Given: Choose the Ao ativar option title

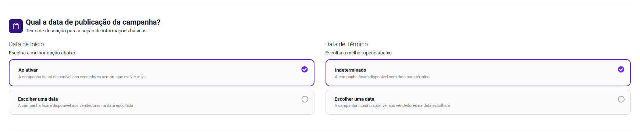Looking at the screenshot, I should coord(28,70).
